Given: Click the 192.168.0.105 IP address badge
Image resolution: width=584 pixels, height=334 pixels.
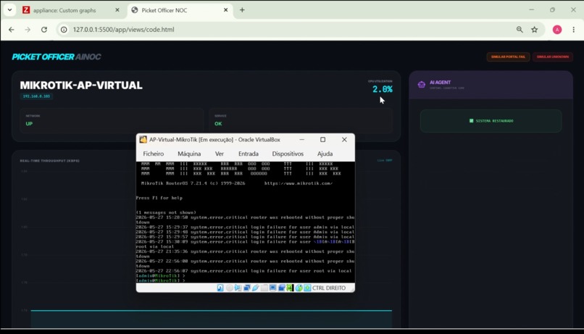Looking at the screenshot, I should tap(36, 96).
